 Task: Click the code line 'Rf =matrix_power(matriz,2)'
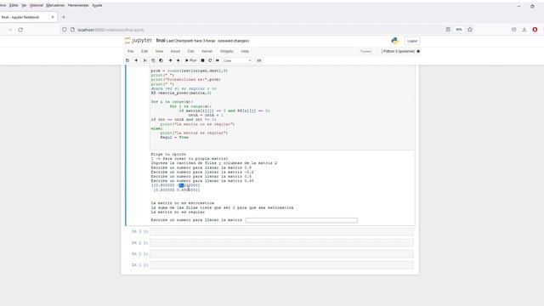tap(181, 93)
